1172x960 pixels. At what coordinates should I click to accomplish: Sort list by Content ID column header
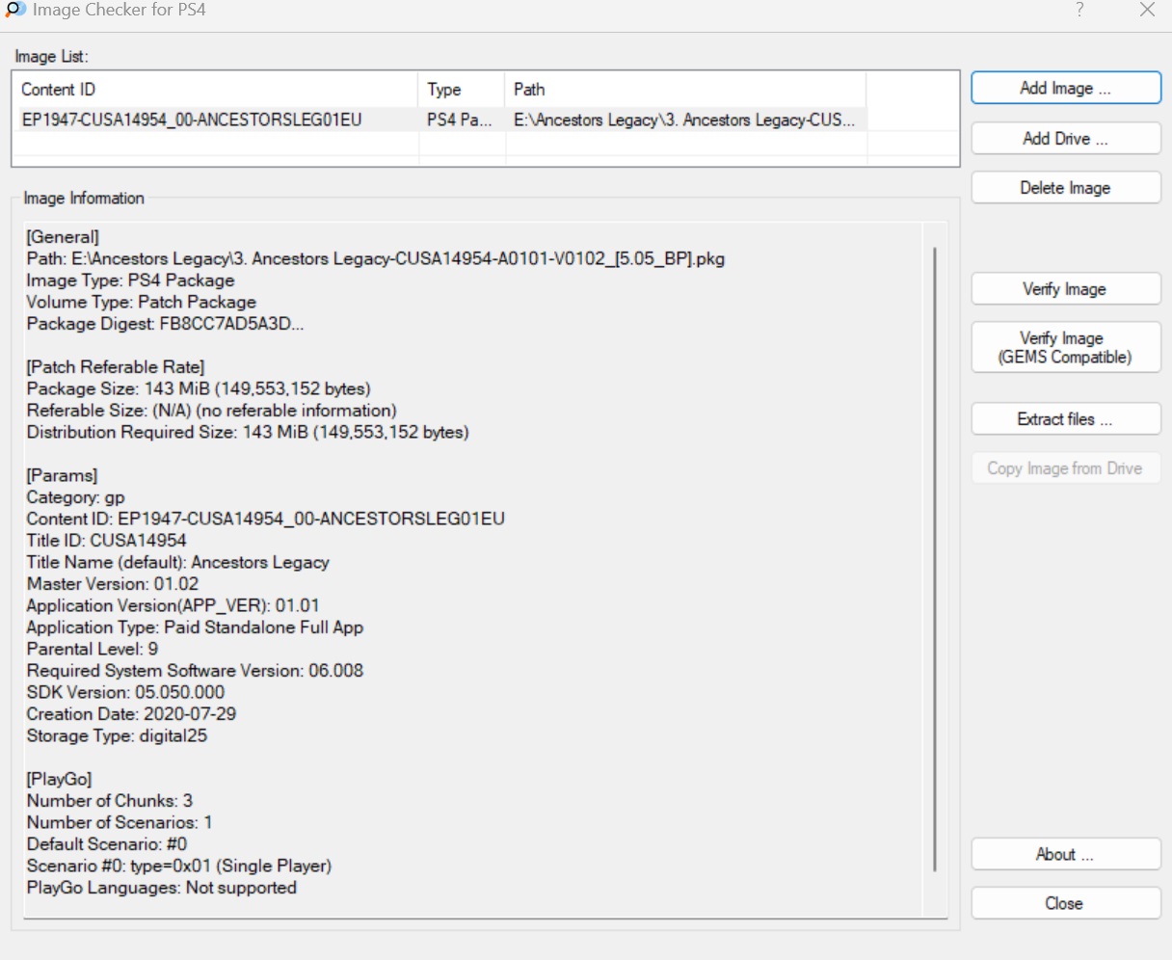tap(215, 90)
